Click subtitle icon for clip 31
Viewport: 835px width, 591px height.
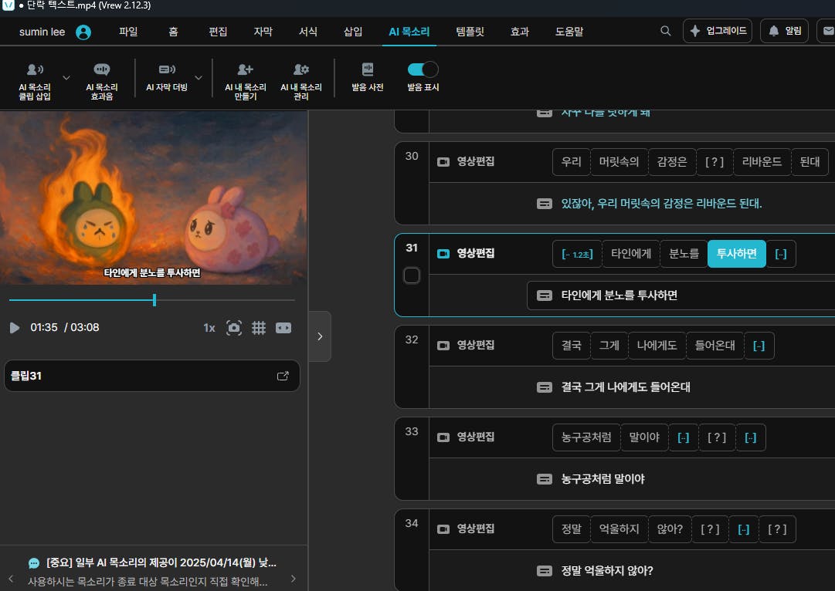[x=545, y=295]
